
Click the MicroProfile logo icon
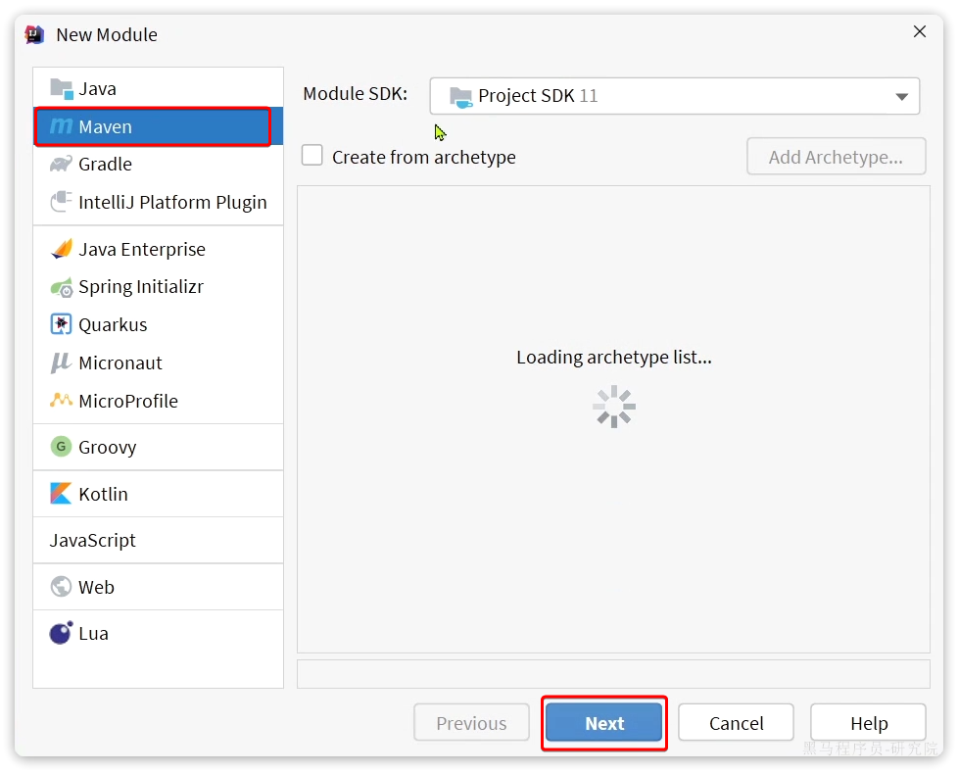tap(61, 401)
